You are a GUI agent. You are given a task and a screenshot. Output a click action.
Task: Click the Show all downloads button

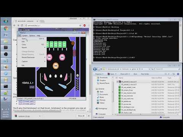point(81,116)
